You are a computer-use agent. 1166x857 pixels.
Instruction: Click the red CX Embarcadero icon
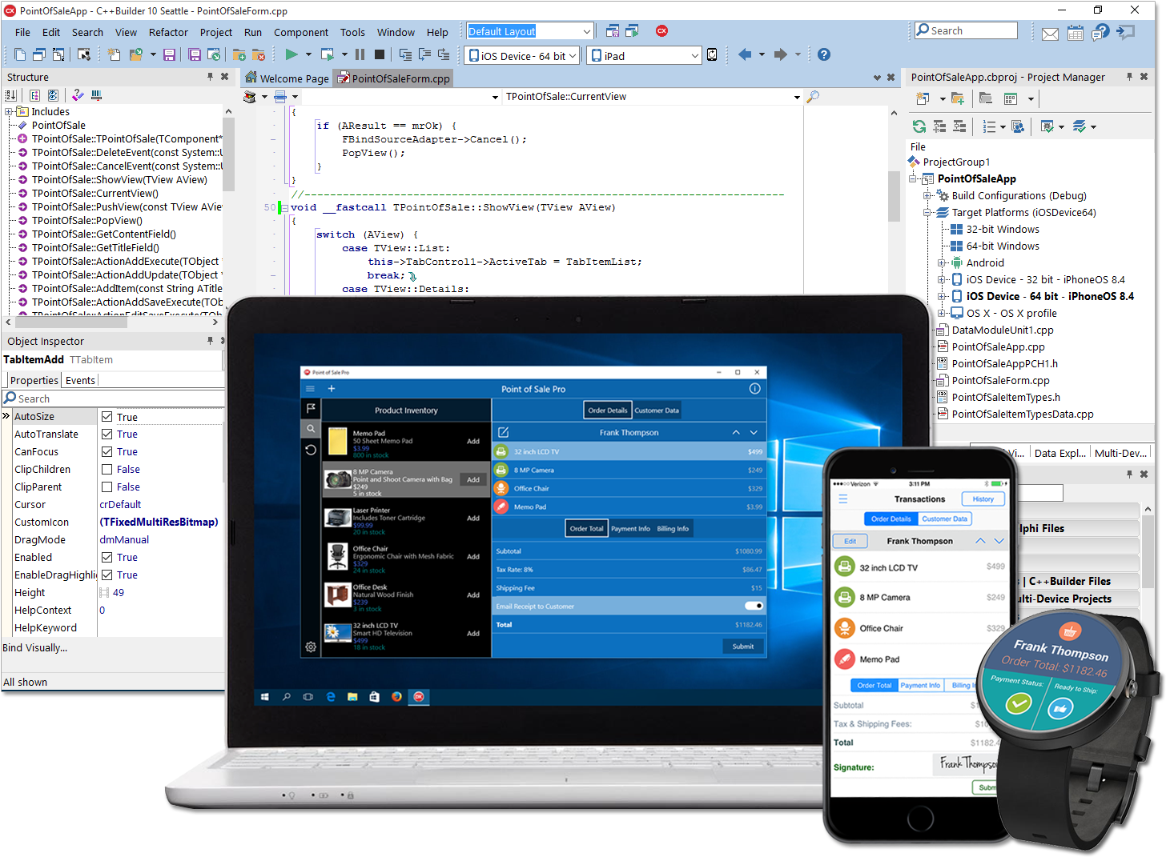click(x=661, y=31)
